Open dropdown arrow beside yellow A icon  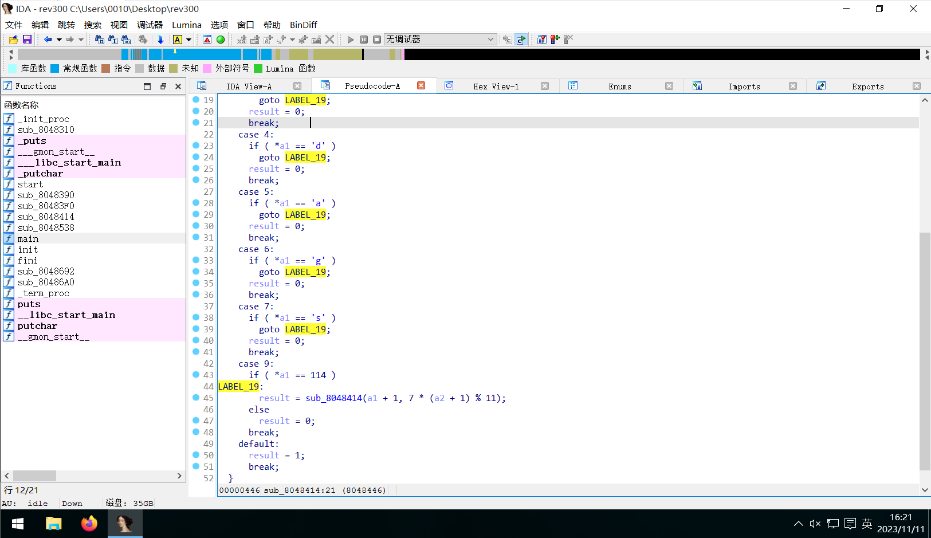(x=188, y=40)
